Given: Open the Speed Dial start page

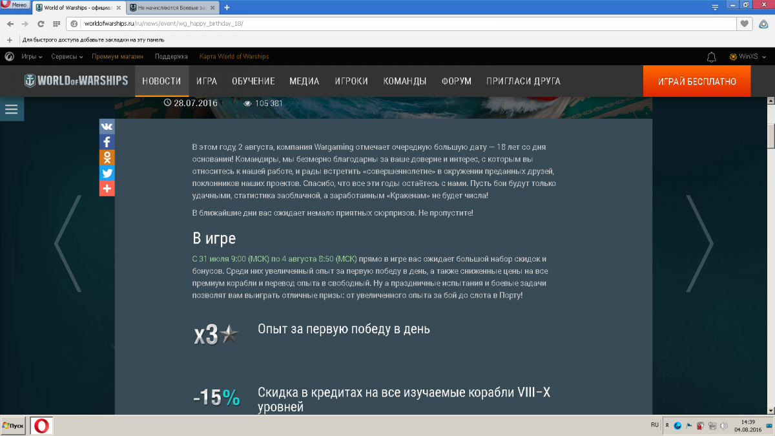Looking at the screenshot, I should [57, 24].
